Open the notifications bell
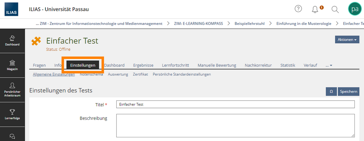This screenshot has width=364, height=141. [315, 9]
